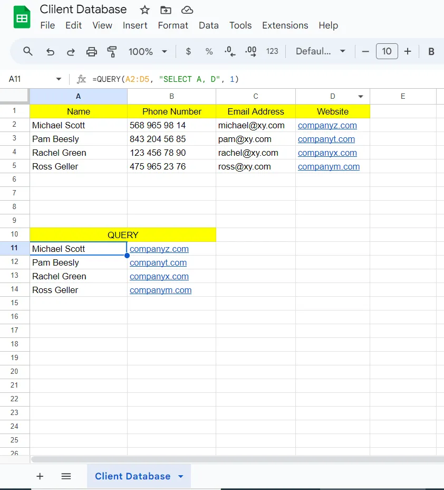Open the Tools menu

coord(240,25)
